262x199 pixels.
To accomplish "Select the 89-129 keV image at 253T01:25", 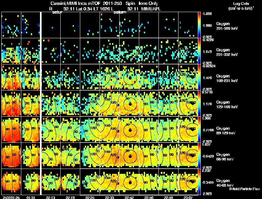I will 11,129.
